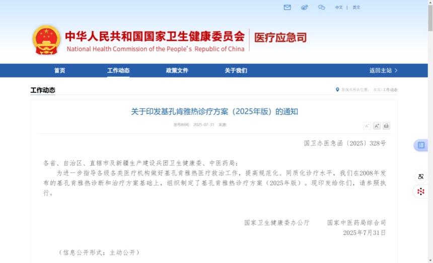Open 政策文件 navigation menu item

tap(177, 70)
